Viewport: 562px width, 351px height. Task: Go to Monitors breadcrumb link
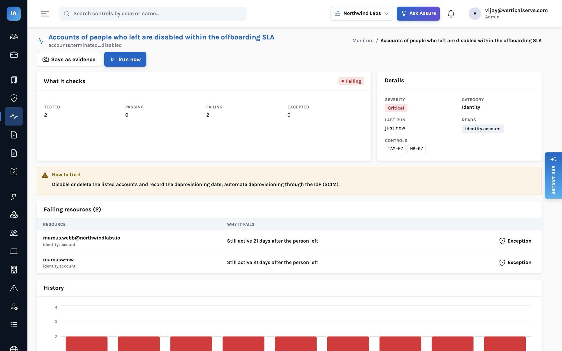(363, 40)
